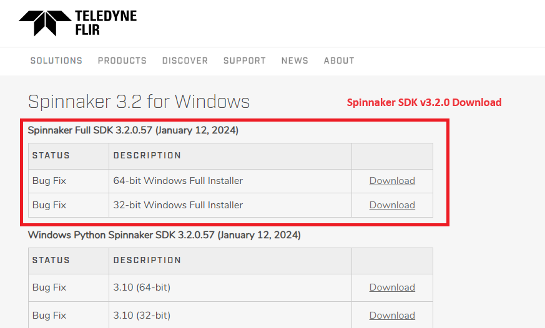This screenshot has height=328, width=545.
Task: Open the Support navigation item
Action: coord(245,60)
